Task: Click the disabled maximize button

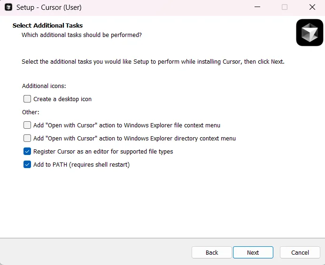Action: coord(285,7)
